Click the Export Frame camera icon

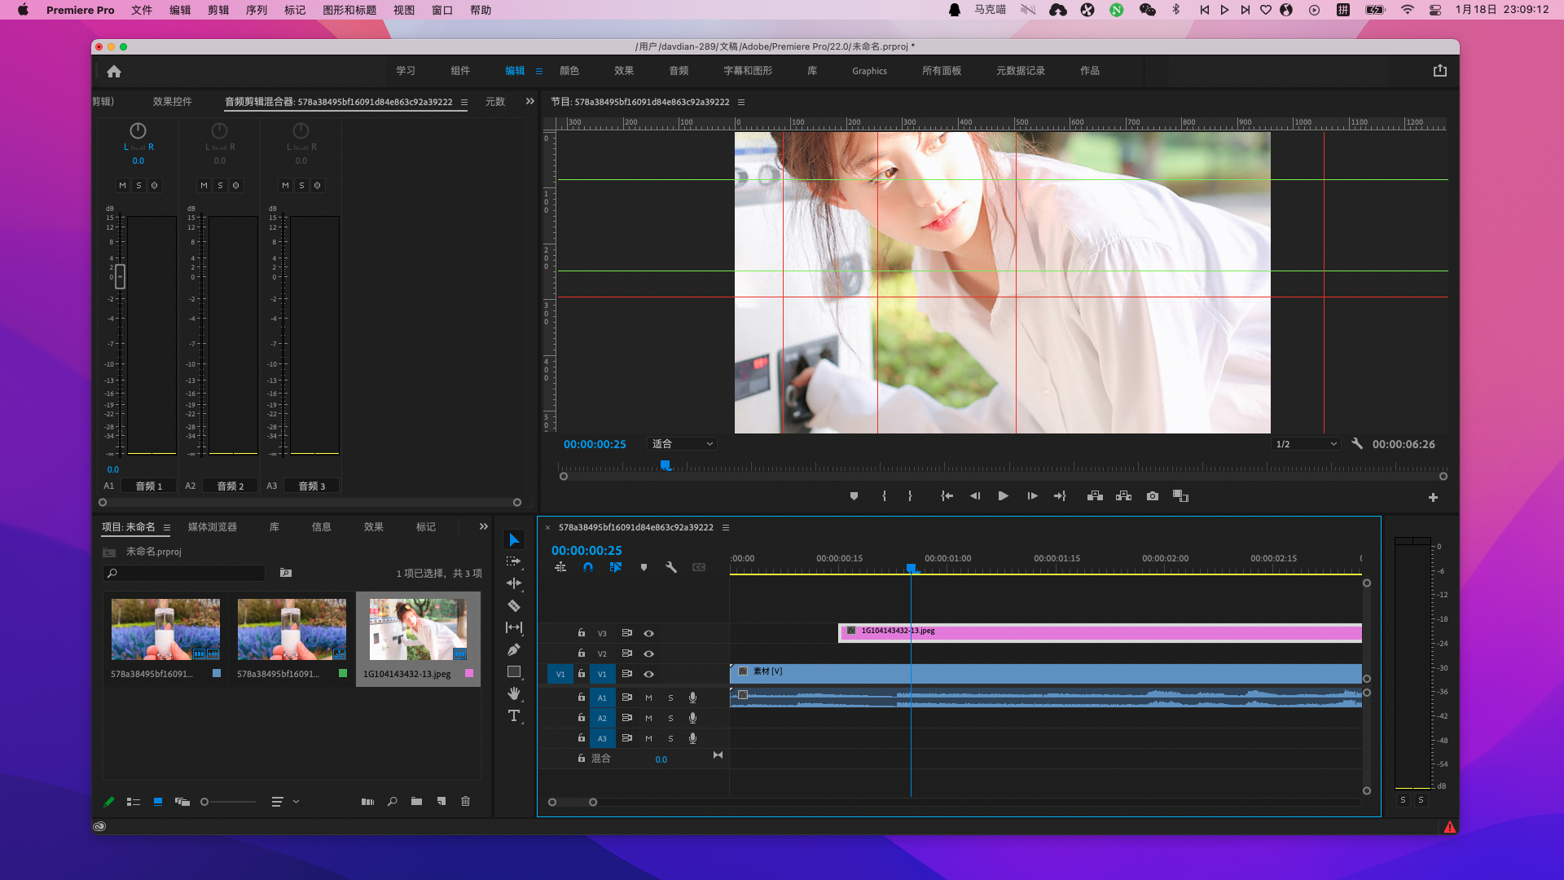pos(1152,495)
